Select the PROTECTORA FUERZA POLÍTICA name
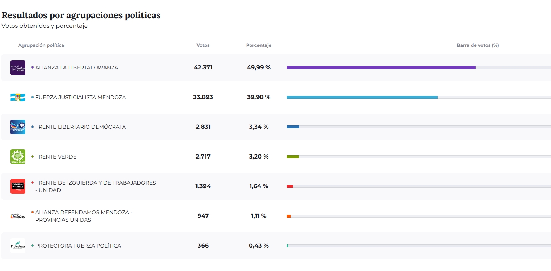Viewport: 551px width, 271px height. coord(78,246)
